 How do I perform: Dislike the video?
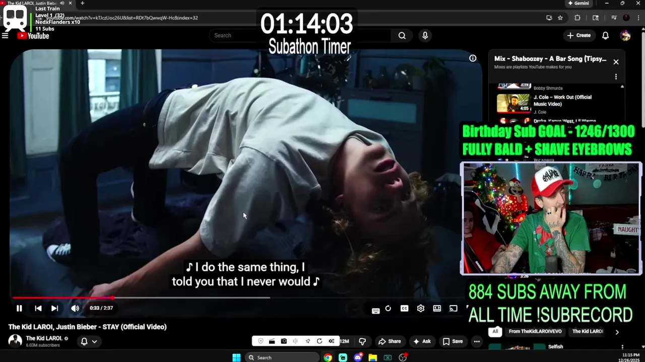[362, 341]
